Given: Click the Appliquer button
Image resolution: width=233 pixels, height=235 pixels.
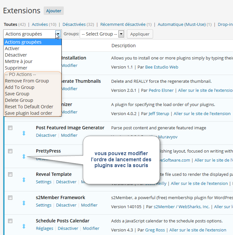Looking at the screenshot, I should coord(140,34).
